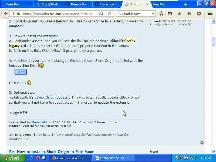The width and height of the screenshot is (216, 162).
Task: Click the Show spoiler button
Action: [21, 72]
